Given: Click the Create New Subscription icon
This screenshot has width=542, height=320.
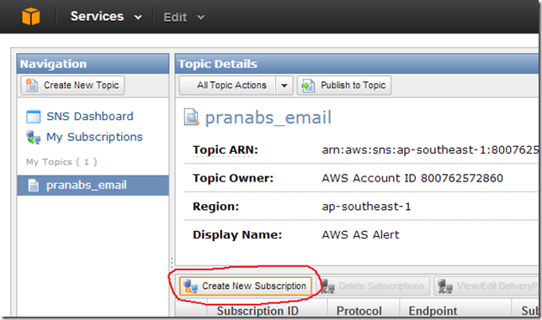Looking at the screenshot, I should click(190, 286).
